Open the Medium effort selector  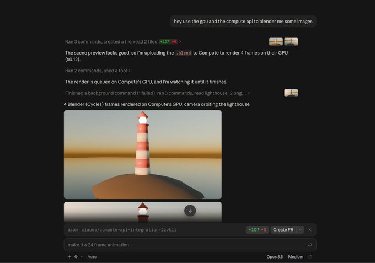tap(296, 257)
